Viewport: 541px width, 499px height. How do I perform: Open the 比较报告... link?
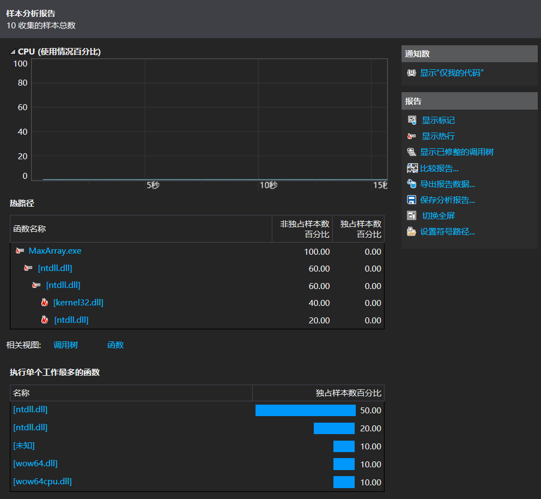[x=439, y=168]
